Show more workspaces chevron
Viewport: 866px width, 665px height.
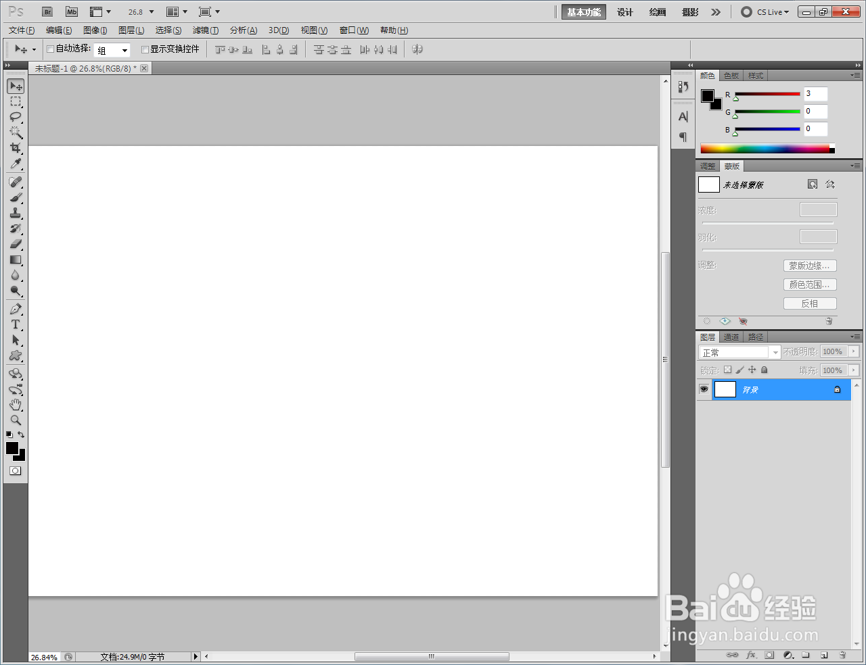point(716,12)
